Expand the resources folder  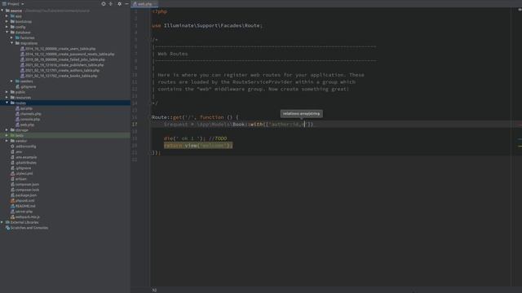(x=7, y=98)
